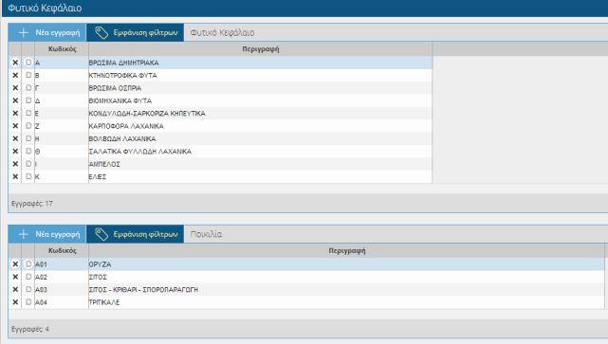Delete variety ΟΡΥΖΑ with X icon
Viewport: 608px width, 344px height.
click(15, 263)
